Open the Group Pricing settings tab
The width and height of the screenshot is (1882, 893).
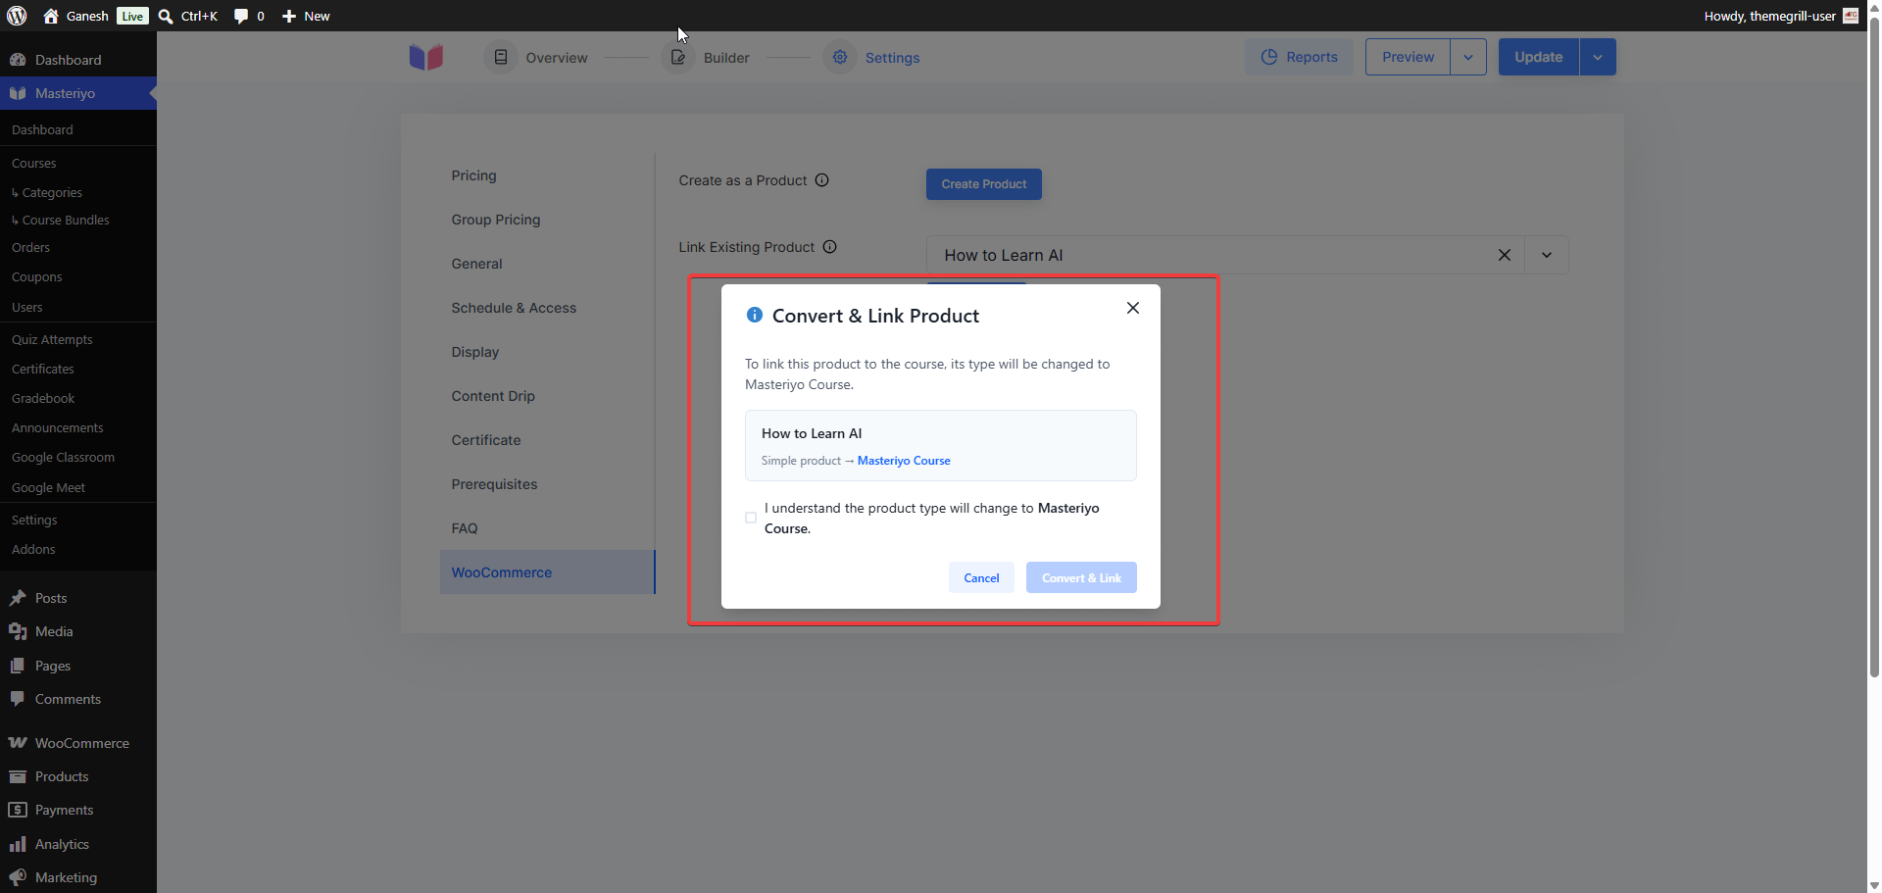coord(547,220)
